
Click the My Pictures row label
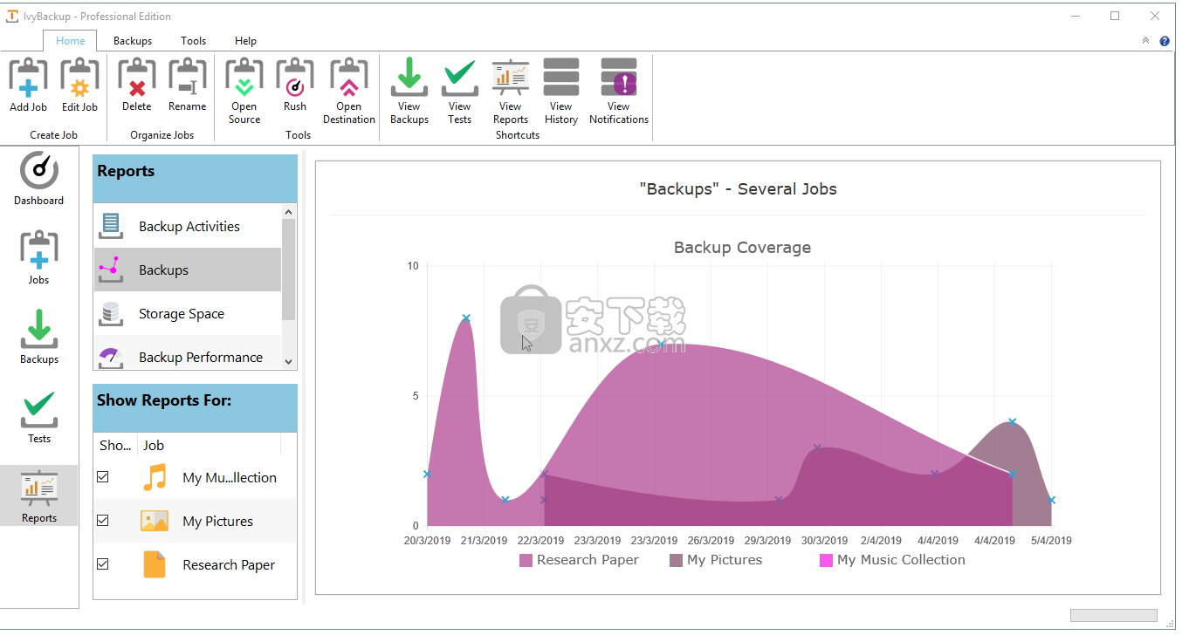[217, 521]
